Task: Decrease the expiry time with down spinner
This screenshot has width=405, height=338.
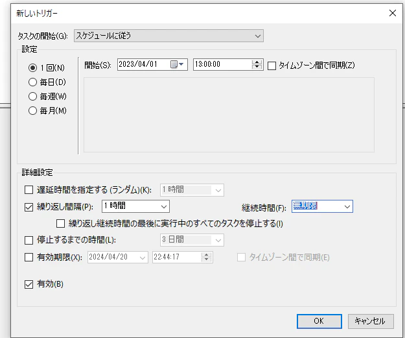Action: pos(206,260)
